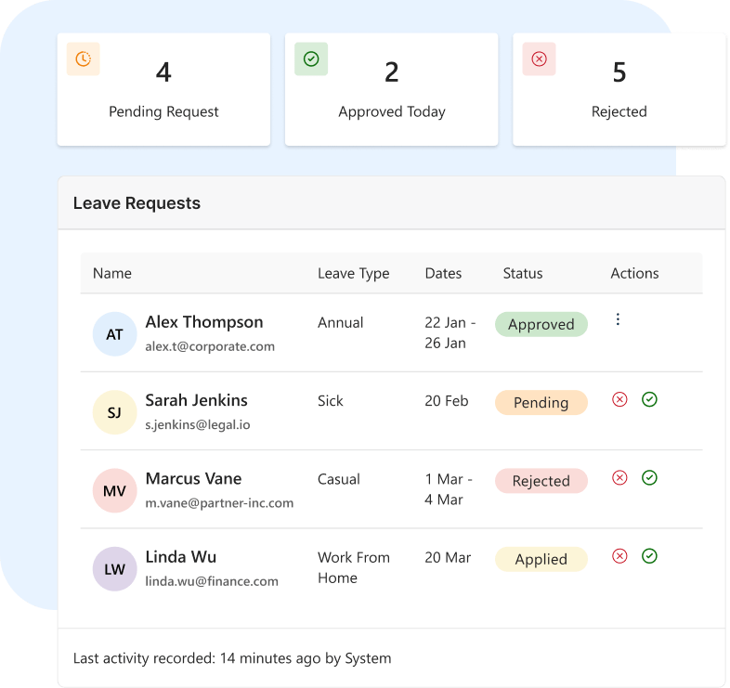The width and height of the screenshot is (730, 688).
Task: Reject Sarah Jenkins' sick leave request
Action: [619, 399]
